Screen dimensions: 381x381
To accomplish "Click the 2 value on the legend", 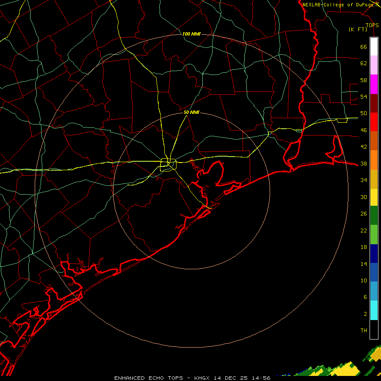I will [365, 314].
